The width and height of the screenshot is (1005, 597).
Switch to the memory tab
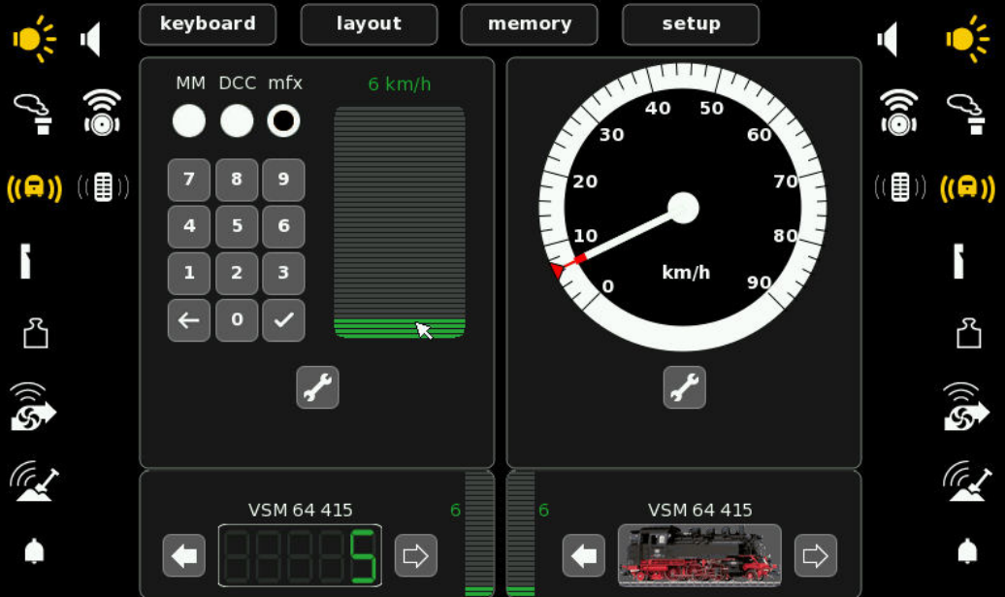tap(530, 24)
